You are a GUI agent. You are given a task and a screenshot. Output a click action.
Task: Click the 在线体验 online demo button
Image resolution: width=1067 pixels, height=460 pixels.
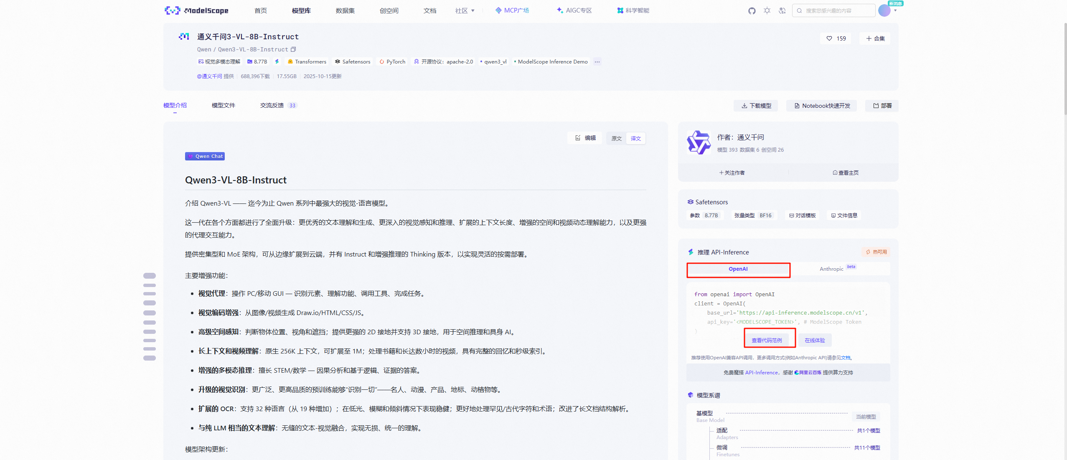click(x=815, y=340)
